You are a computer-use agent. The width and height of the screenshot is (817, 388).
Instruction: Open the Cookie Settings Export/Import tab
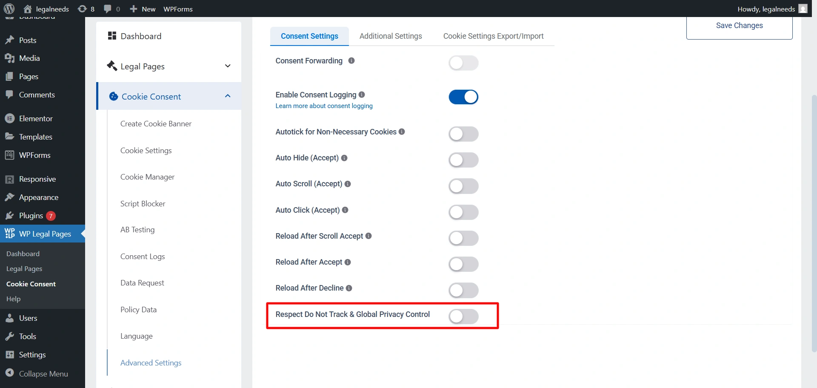pyautogui.click(x=493, y=36)
